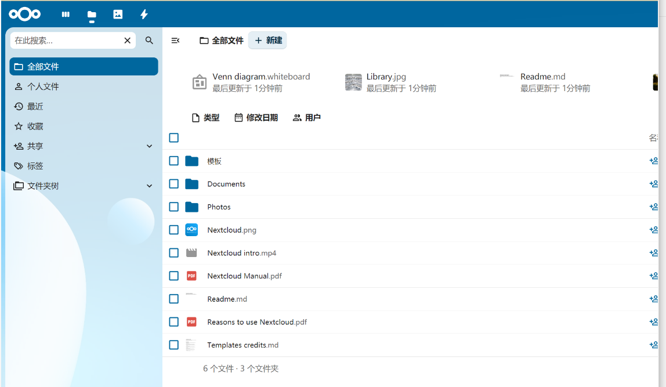Select 全部文件 in the sidebar

(x=84, y=67)
